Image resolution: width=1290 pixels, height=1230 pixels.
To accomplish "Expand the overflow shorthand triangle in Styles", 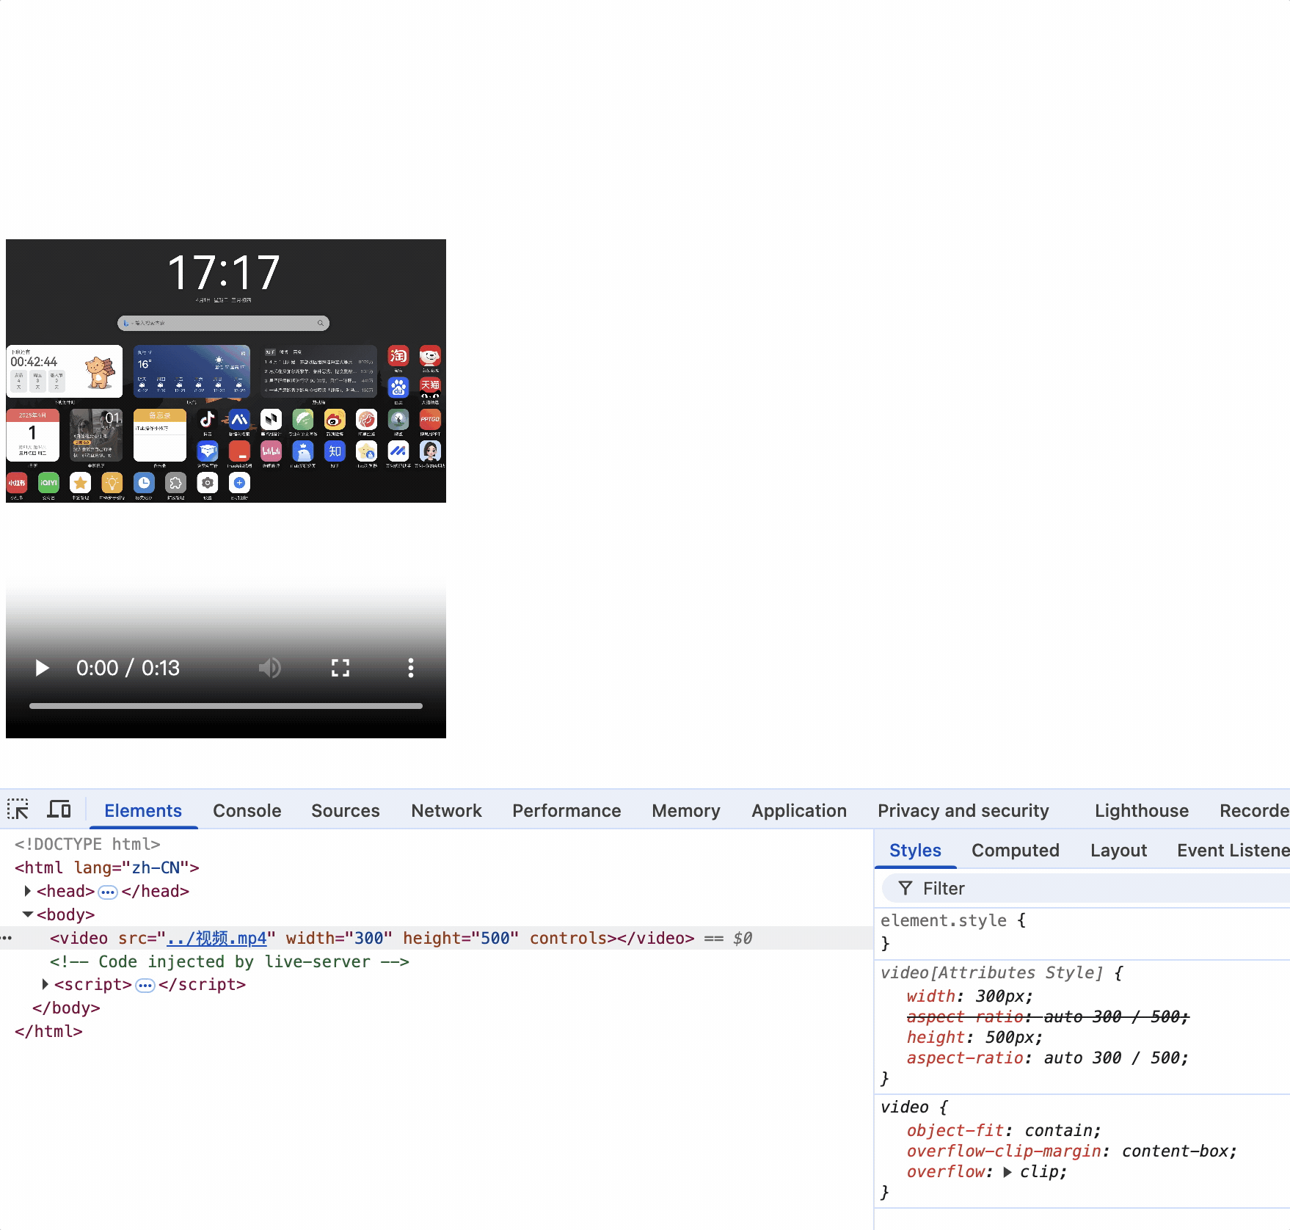I will (1007, 1172).
